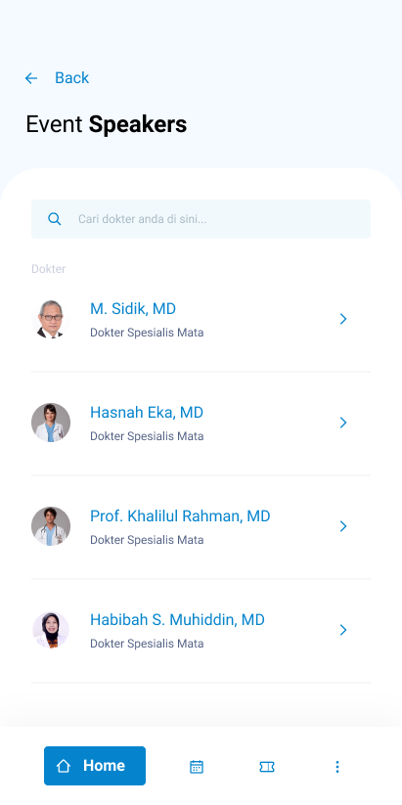Open the three-dot more menu icon

pos(337,767)
